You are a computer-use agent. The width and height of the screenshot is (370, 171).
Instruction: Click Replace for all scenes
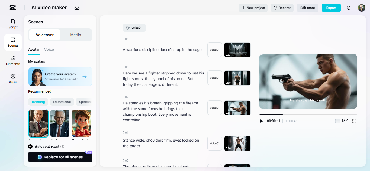point(60,157)
